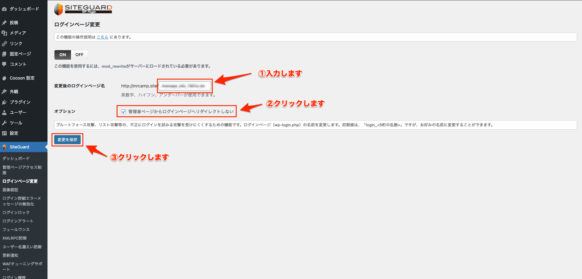
Task: Save changes with the 変更を保存 button
Action: (x=67, y=140)
